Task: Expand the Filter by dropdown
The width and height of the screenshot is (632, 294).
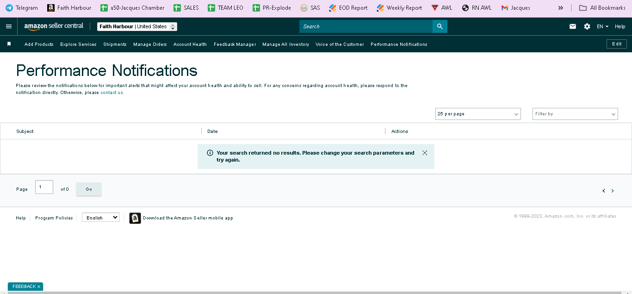Action: point(575,114)
